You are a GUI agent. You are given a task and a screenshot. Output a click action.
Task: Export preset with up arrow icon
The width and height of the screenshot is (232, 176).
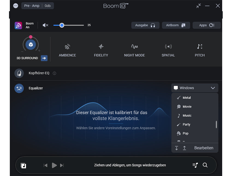point(184,148)
